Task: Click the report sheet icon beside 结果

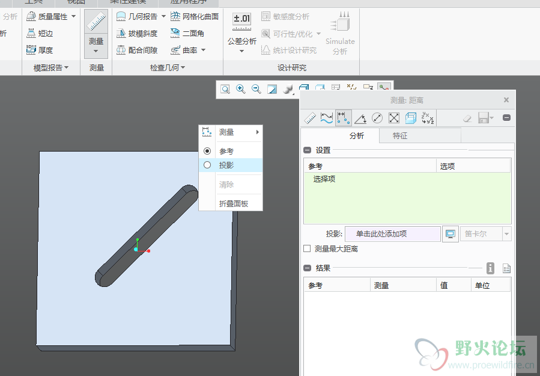Action: coord(506,268)
